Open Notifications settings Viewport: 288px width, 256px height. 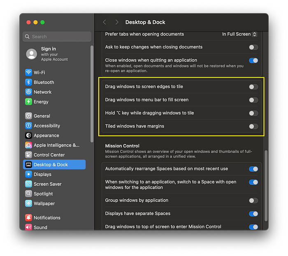(54, 217)
